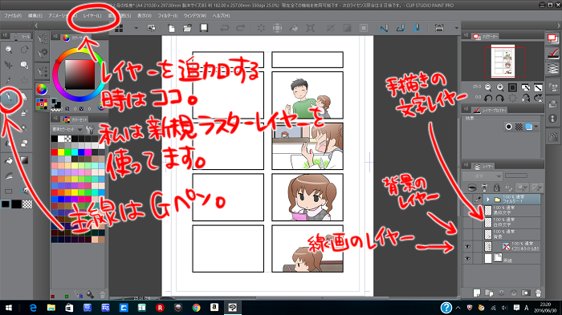Open dropdown arrow beside CLIP STUDIO icon
The image size is (562, 315).
coord(136,28)
